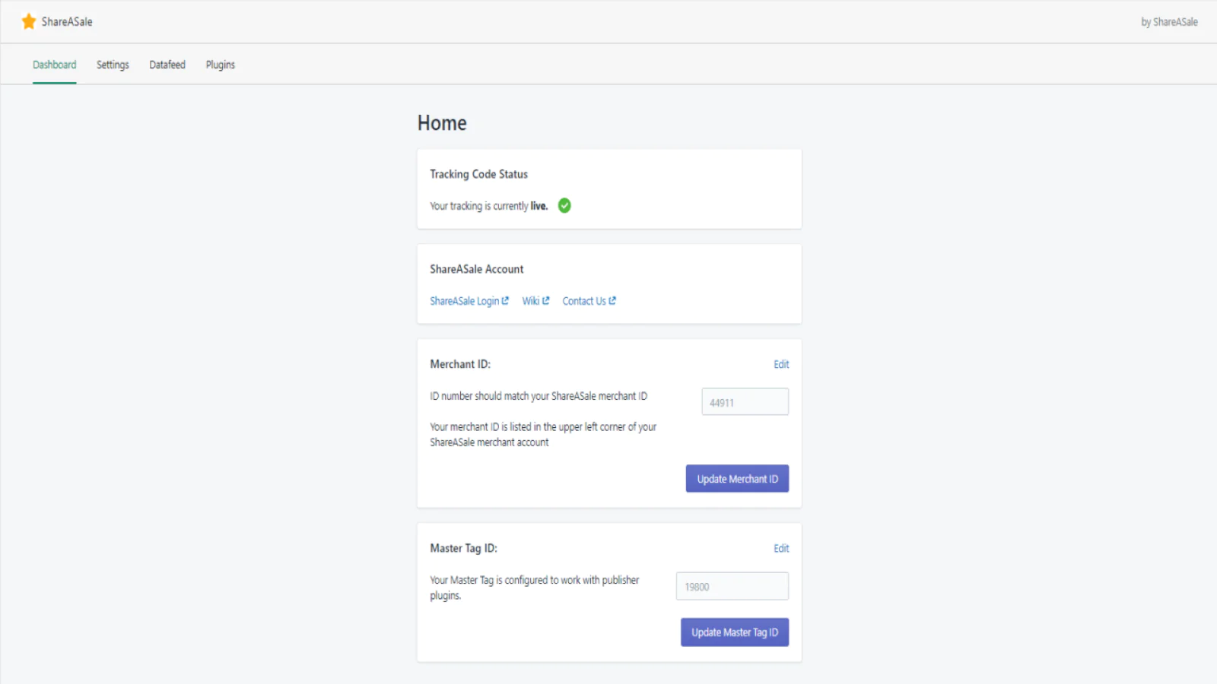
Task: Go to the Datafeed tab
Action: pos(167,65)
